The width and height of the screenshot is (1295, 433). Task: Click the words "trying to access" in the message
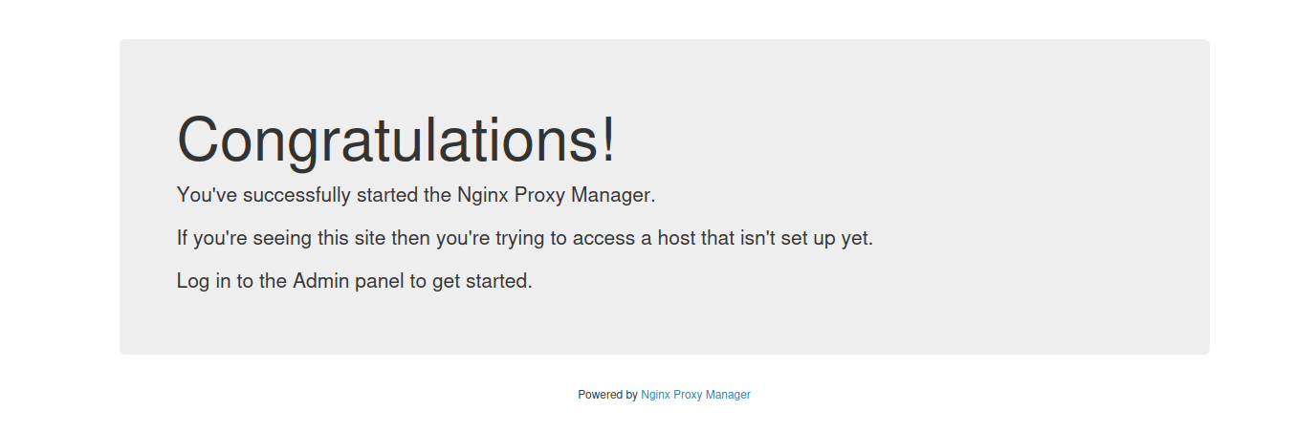[x=569, y=238]
